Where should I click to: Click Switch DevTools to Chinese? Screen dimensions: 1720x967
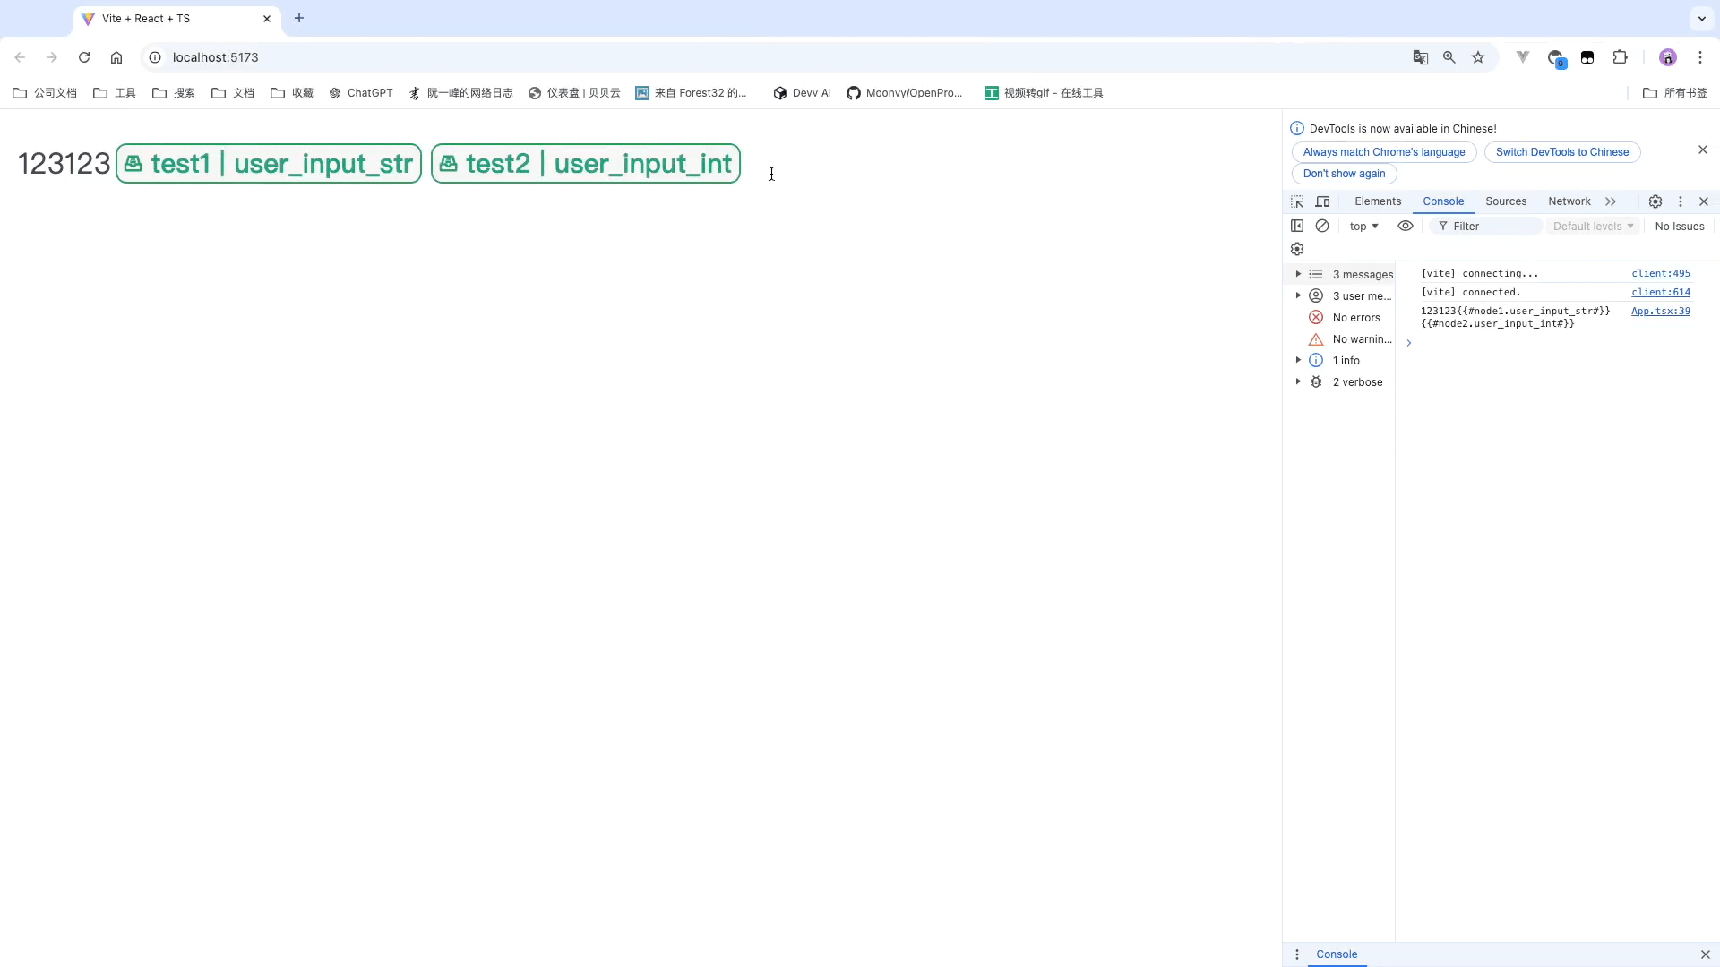(x=1562, y=152)
